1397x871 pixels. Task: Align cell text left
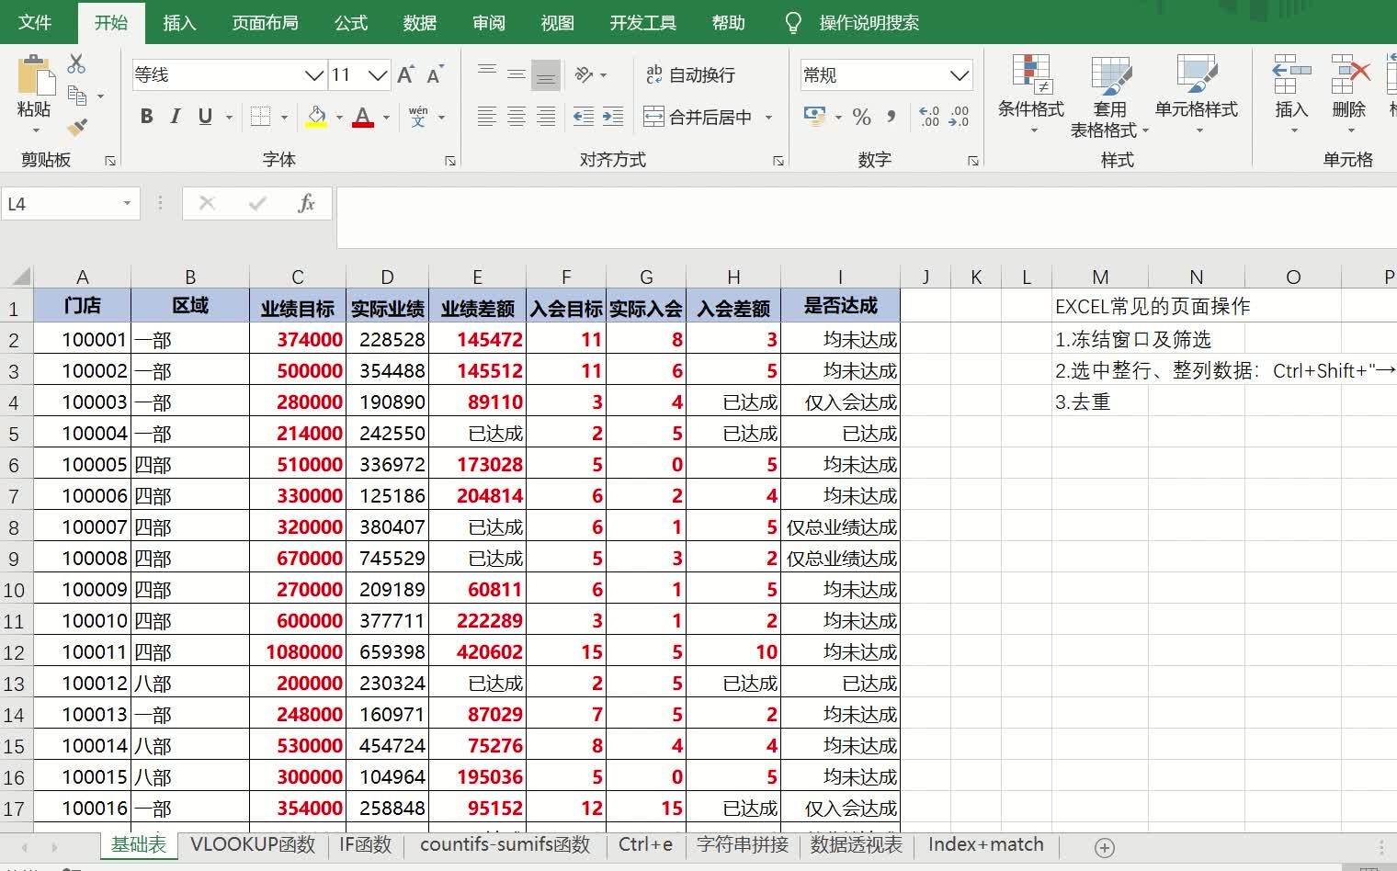click(x=487, y=117)
